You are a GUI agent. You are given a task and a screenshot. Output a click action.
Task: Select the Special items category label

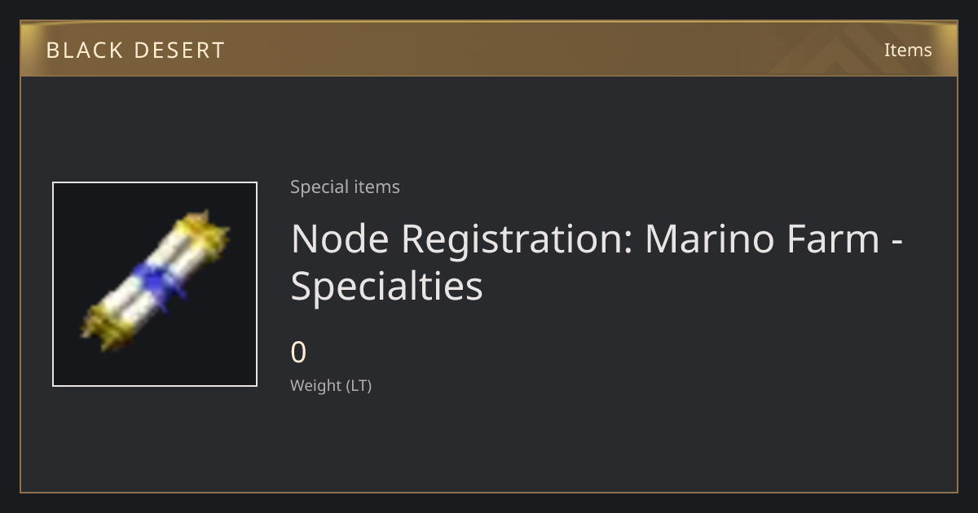pyautogui.click(x=345, y=186)
